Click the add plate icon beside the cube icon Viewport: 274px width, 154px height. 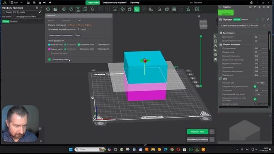(55, 9)
